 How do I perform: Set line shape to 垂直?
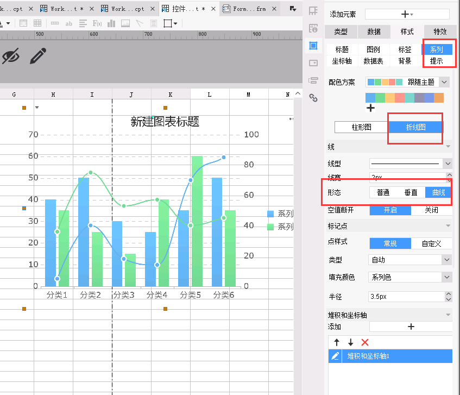click(x=411, y=192)
